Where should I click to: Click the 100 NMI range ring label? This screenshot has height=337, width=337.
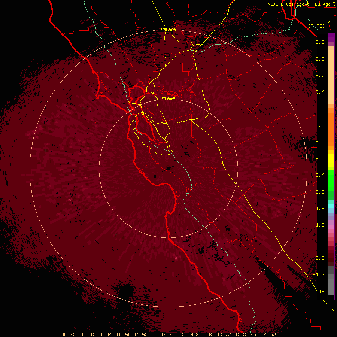point(168,30)
